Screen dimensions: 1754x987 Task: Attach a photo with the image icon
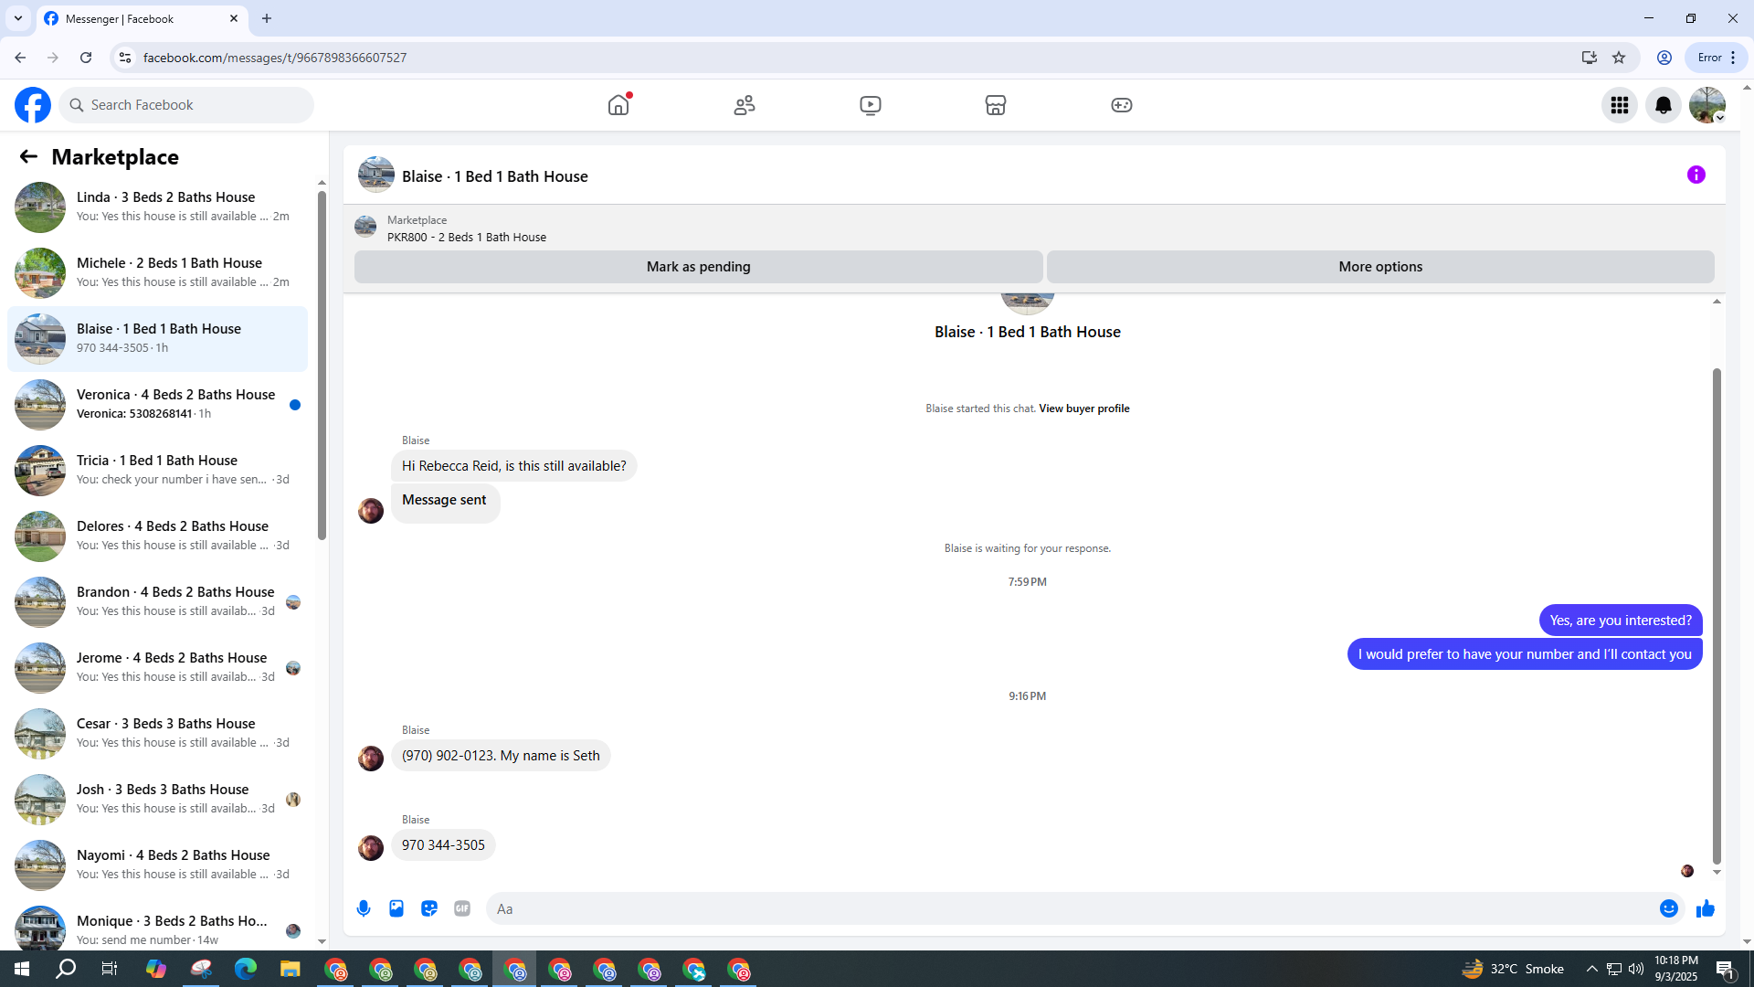coord(396,908)
